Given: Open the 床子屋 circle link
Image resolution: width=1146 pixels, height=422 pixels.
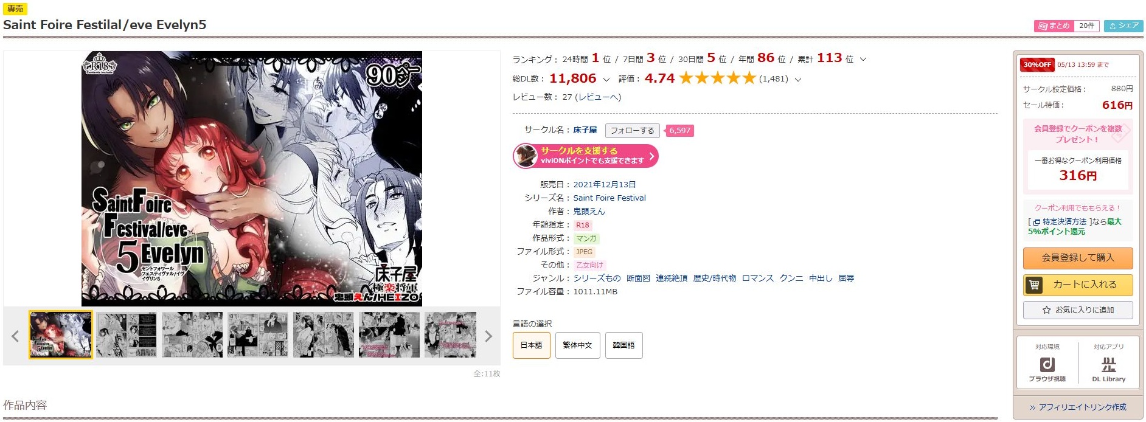Looking at the screenshot, I should point(585,130).
